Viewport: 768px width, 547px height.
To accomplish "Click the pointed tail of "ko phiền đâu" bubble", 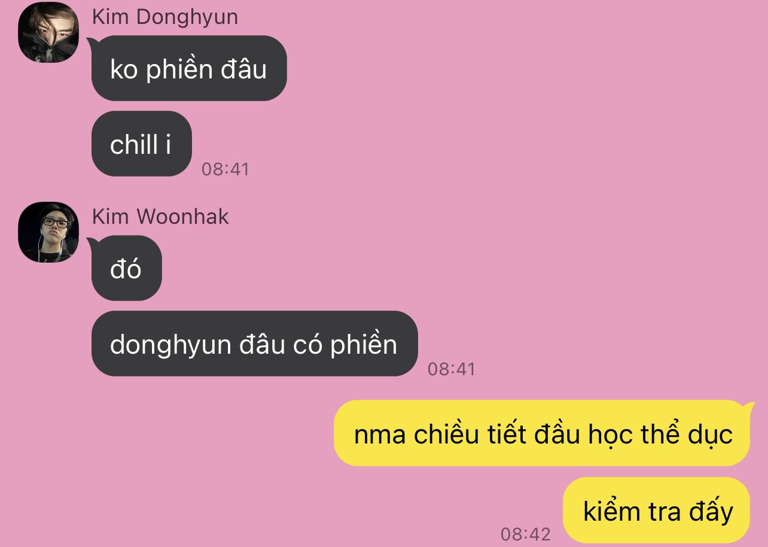I will point(91,42).
